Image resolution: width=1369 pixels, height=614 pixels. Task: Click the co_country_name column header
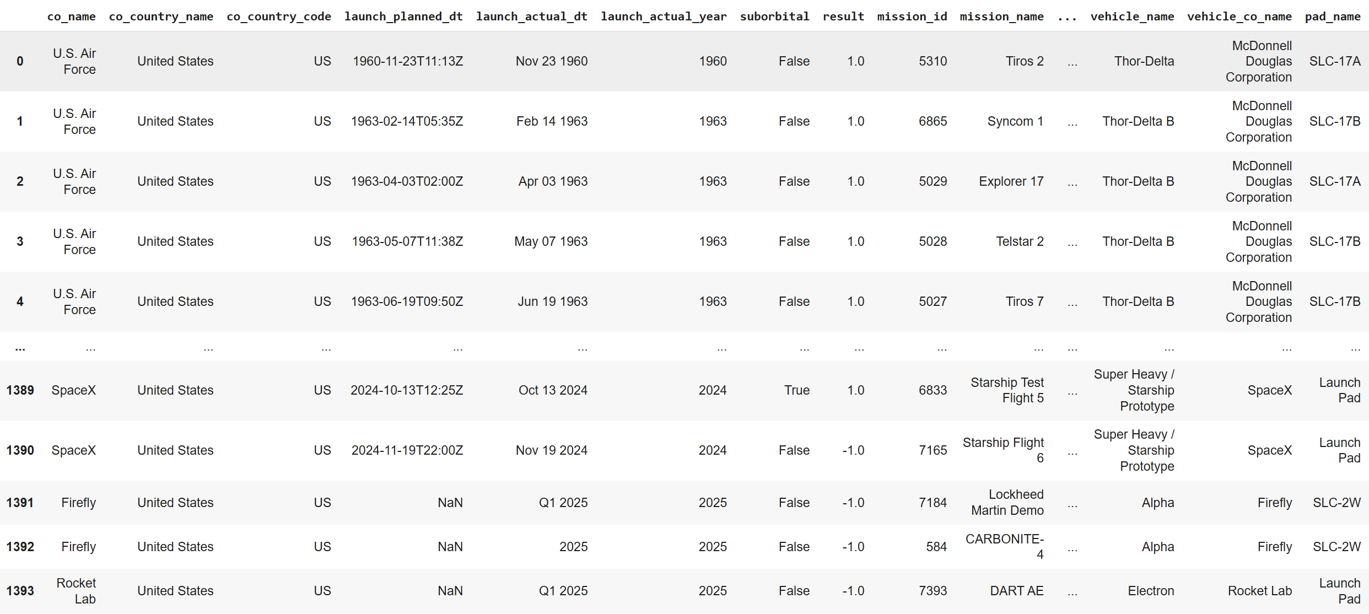[161, 17]
